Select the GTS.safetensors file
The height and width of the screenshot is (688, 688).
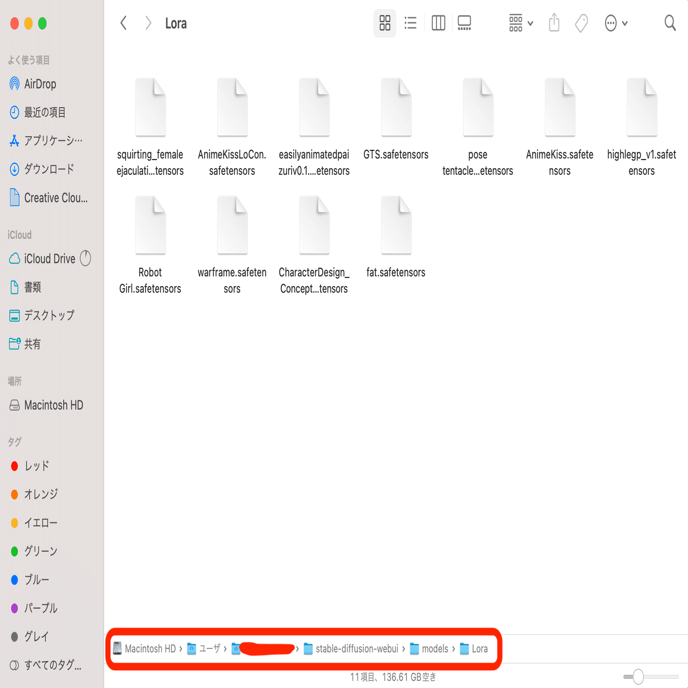click(x=396, y=120)
